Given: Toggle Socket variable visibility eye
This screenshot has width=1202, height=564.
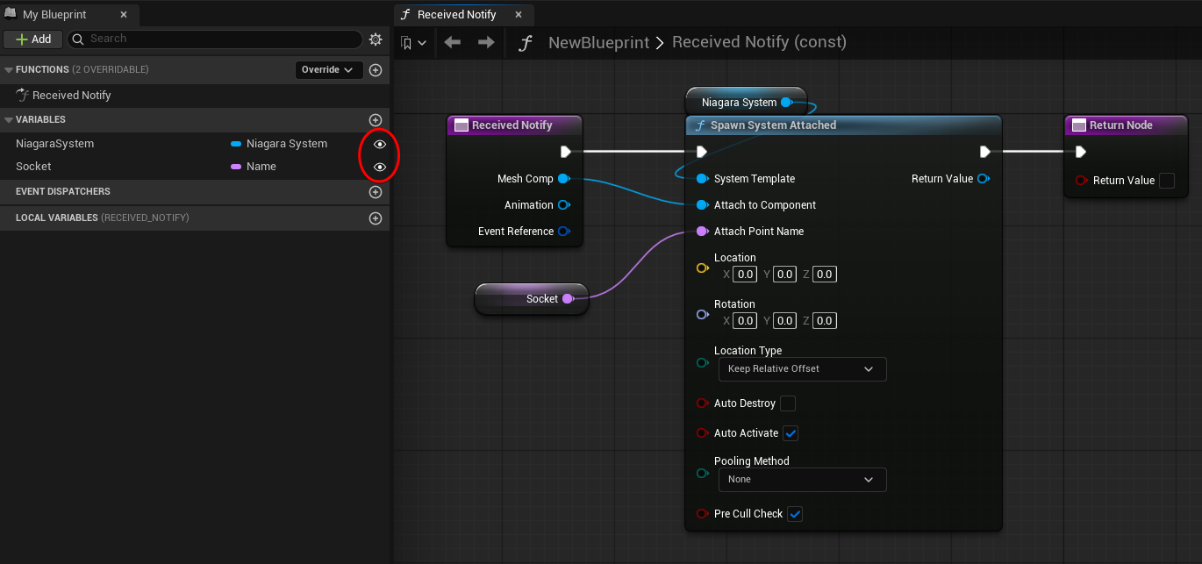Looking at the screenshot, I should (380, 167).
